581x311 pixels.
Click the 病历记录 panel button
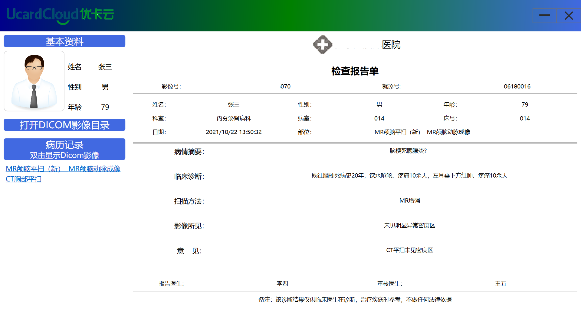pyautogui.click(x=64, y=149)
